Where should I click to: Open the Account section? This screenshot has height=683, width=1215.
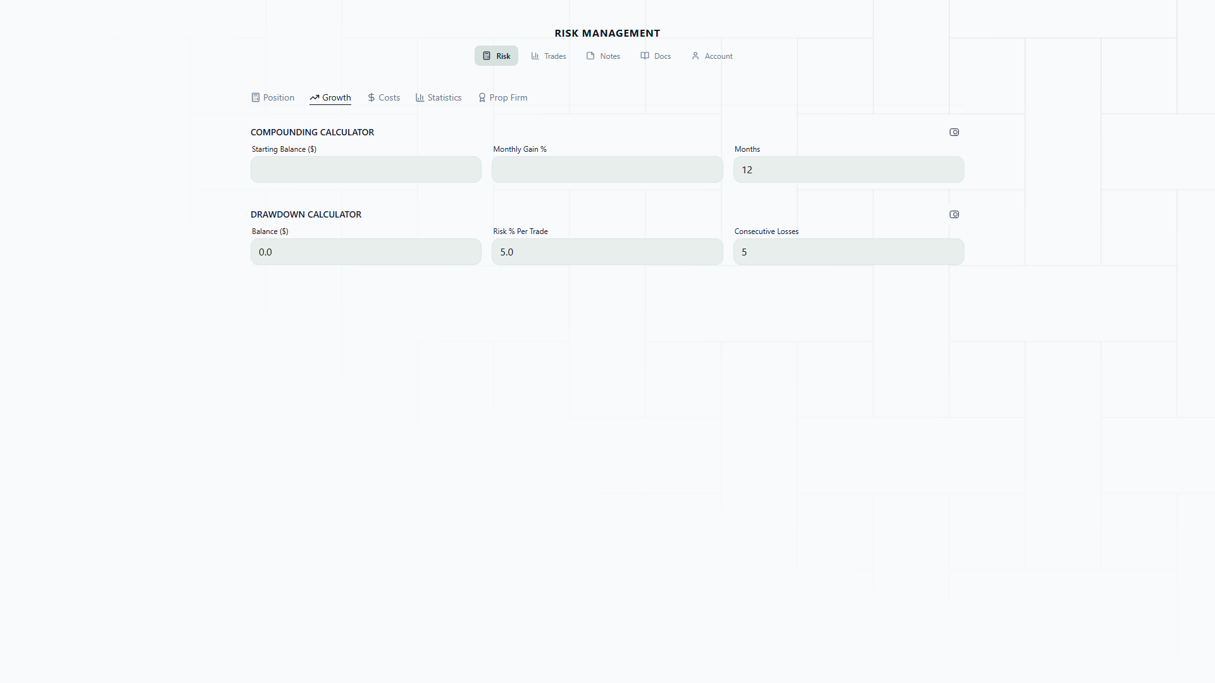tap(712, 56)
